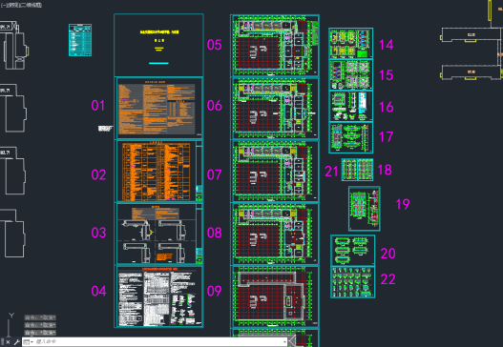Select the detail sheet labeled 17

[350, 137]
